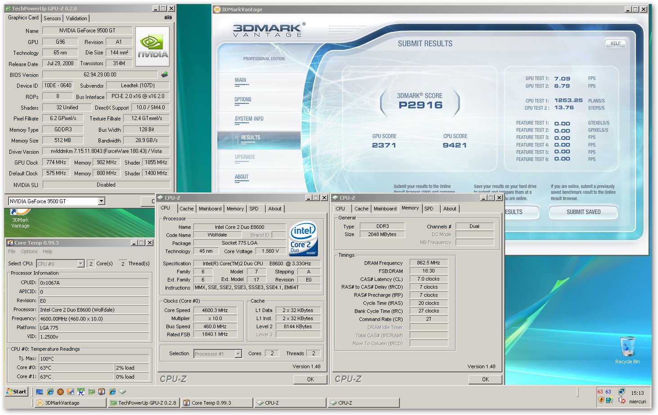Click the Windows Sidebar tray icon
This screenshot has height=415, width=658.
[609, 400]
